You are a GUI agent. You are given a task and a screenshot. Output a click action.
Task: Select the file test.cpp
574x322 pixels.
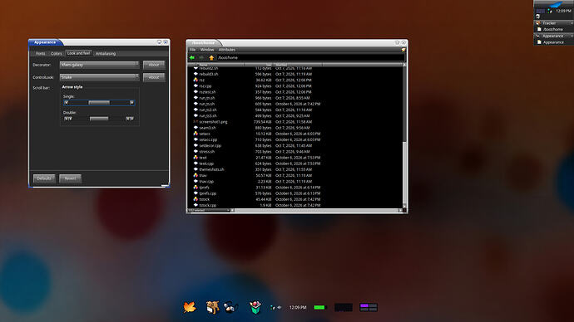tap(206, 163)
